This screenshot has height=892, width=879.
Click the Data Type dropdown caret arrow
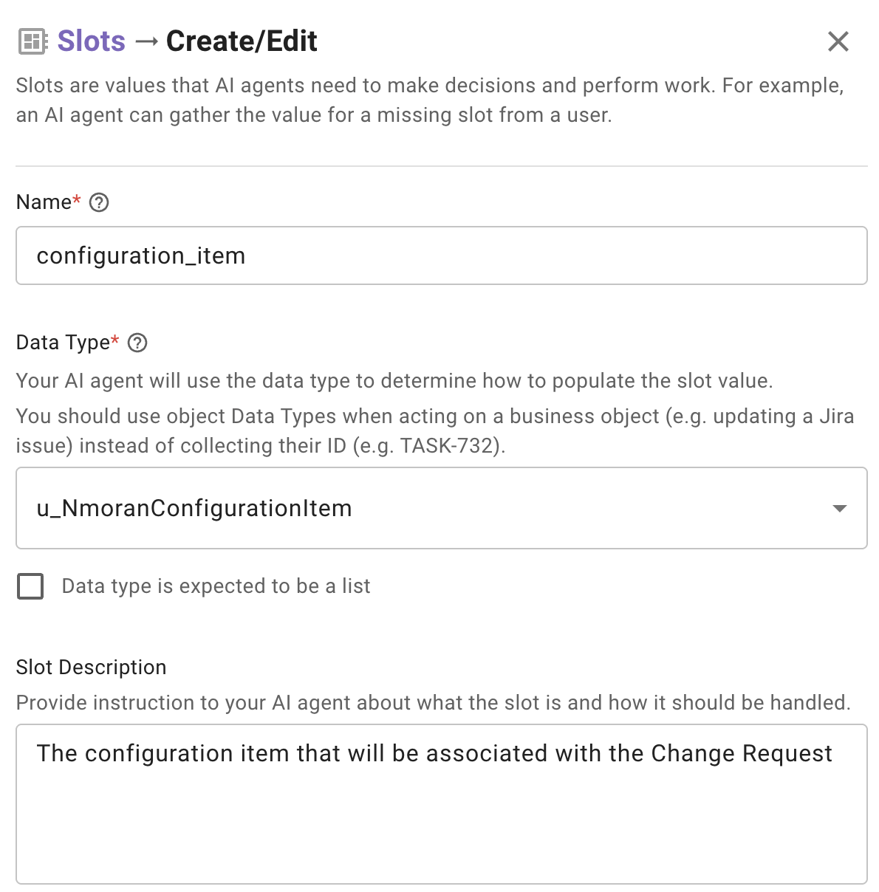(839, 508)
